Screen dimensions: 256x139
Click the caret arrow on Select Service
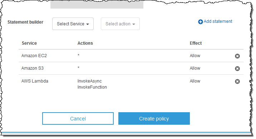coord(88,24)
